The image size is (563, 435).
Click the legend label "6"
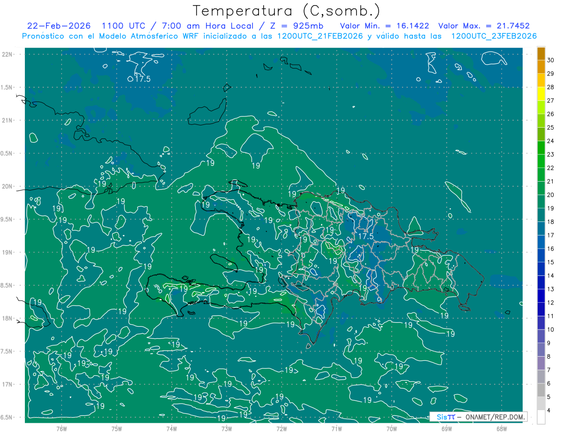coord(549,384)
